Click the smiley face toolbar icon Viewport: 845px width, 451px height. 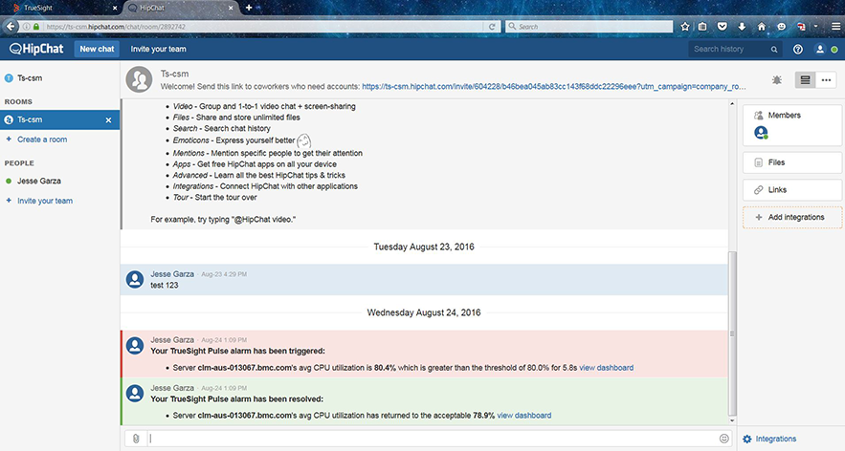[x=782, y=27]
